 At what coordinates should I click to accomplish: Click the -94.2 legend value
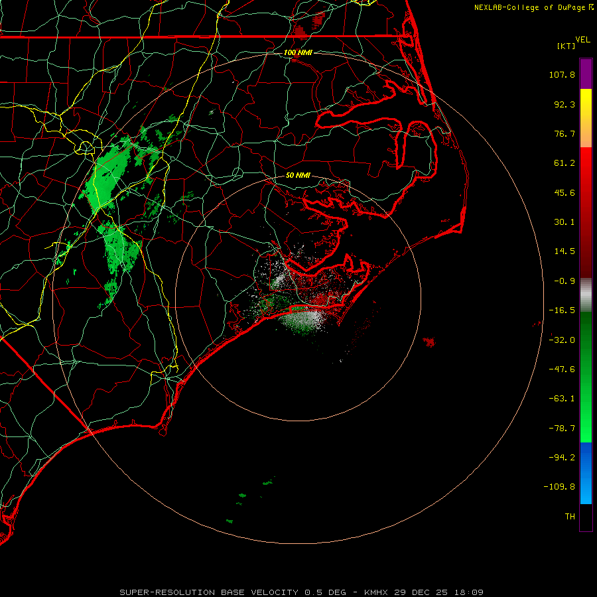(562, 457)
